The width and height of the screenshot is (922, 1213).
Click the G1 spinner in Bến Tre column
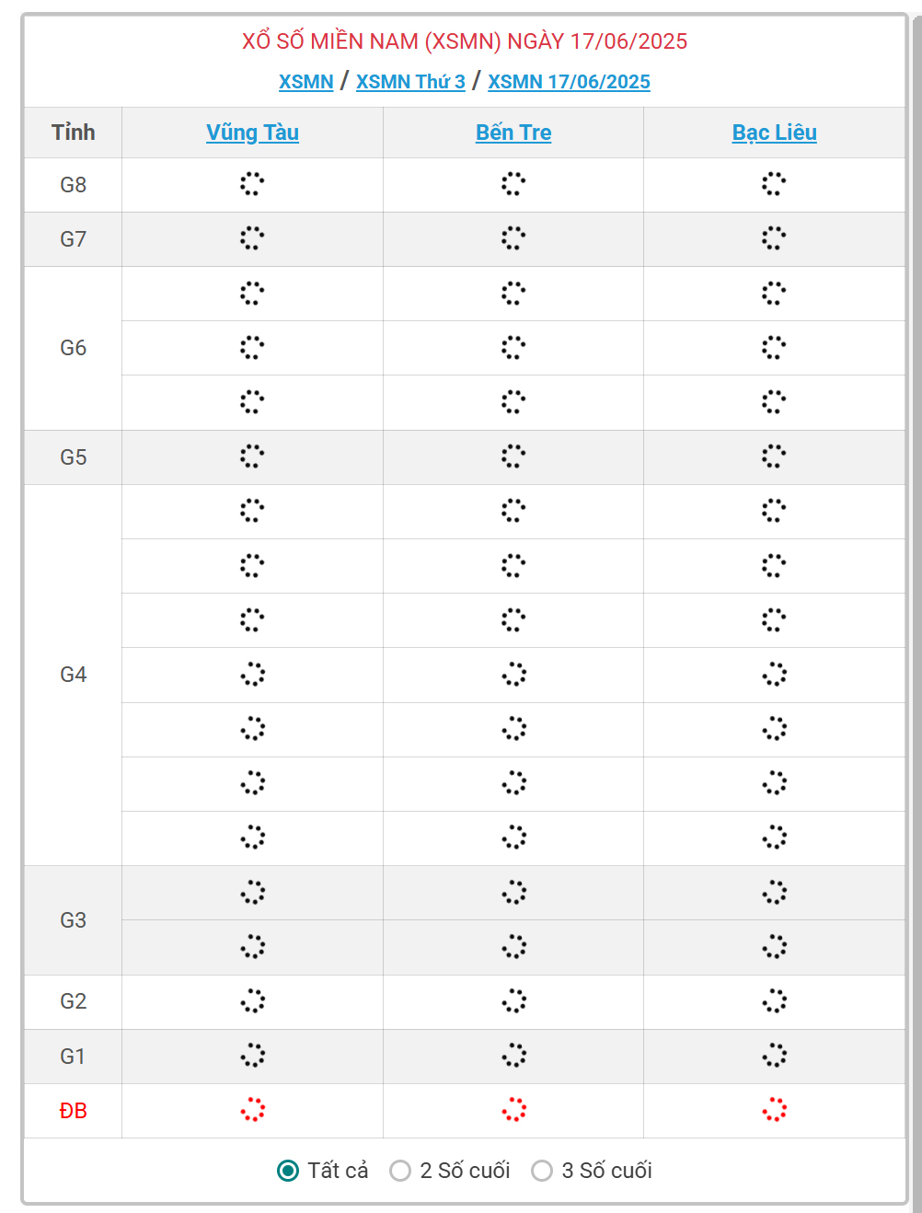[x=513, y=1056]
